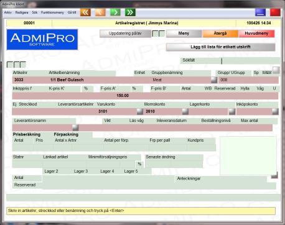The width and height of the screenshot is (285, 225).
Task: Click the orange Återgå button
Action: click(220, 34)
